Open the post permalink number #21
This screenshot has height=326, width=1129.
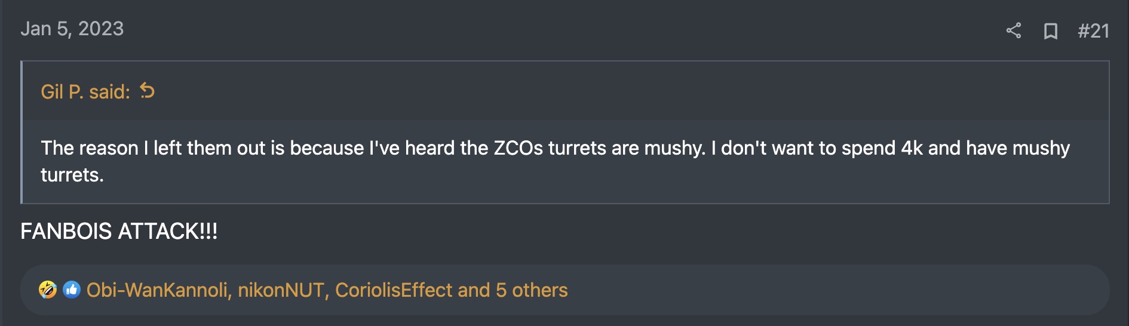coord(1093,30)
